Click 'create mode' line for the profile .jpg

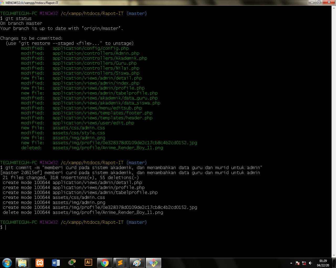pos(100,208)
